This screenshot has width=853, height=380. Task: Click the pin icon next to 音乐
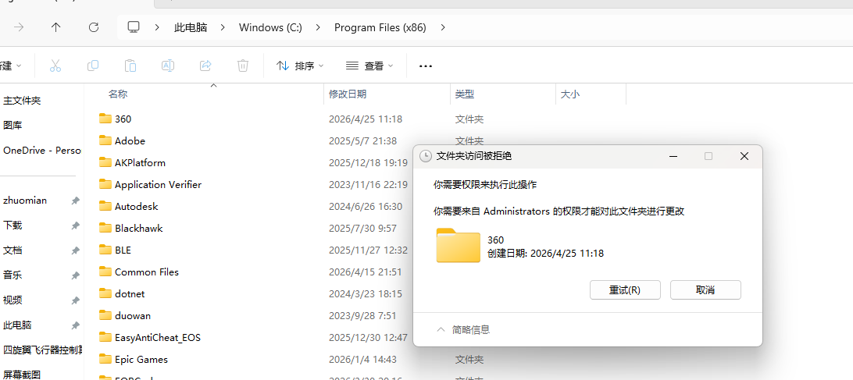click(x=76, y=275)
